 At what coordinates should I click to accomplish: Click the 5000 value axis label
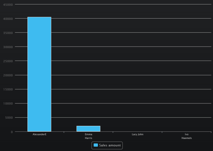click(9, 118)
